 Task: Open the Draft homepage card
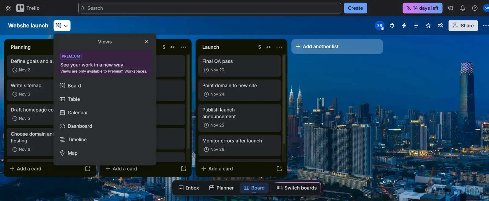point(30,114)
